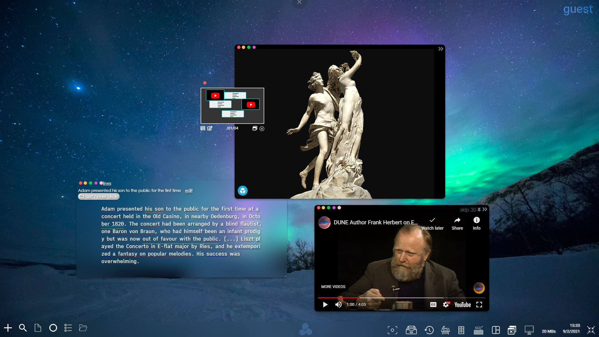Toggle closed captions on the video
The image size is (599, 337).
[x=433, y=305]
